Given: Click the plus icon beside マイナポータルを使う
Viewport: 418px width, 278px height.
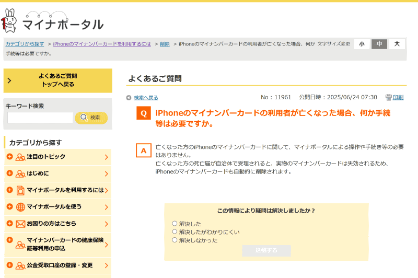Looking at the screenshot, I should point(9,206).
